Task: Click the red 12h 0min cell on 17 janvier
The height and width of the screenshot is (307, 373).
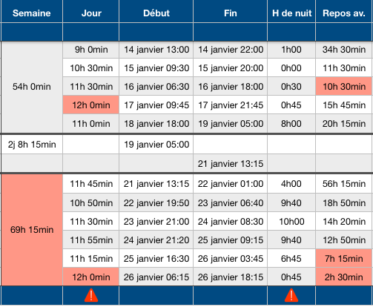Action: (91, 105)
